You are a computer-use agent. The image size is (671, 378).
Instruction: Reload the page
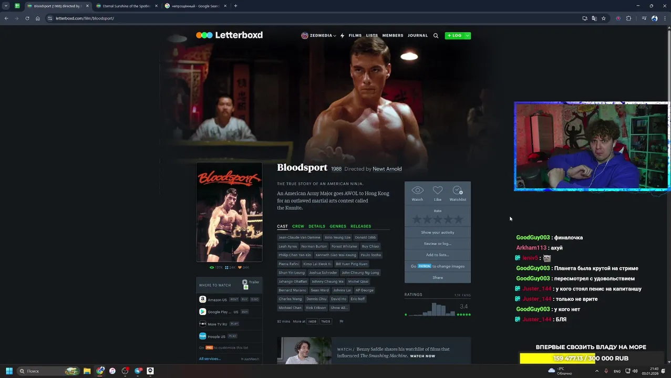(x=27, y=18)
